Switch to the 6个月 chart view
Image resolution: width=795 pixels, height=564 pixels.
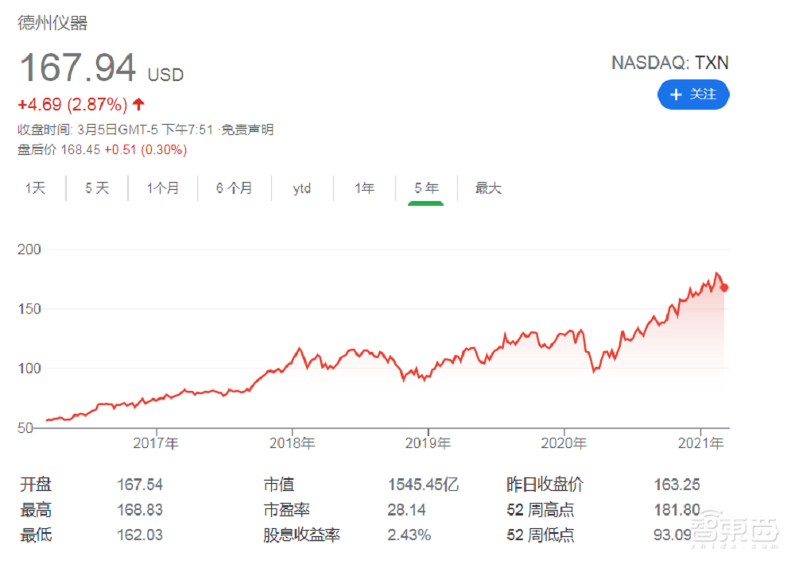click(x=234, y=188)
